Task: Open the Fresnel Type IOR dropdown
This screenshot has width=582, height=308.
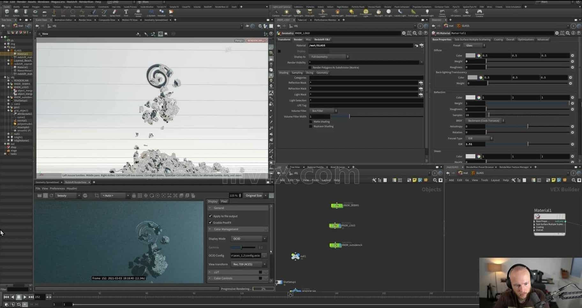Action: pyautogui.click(x=479, y=138)
